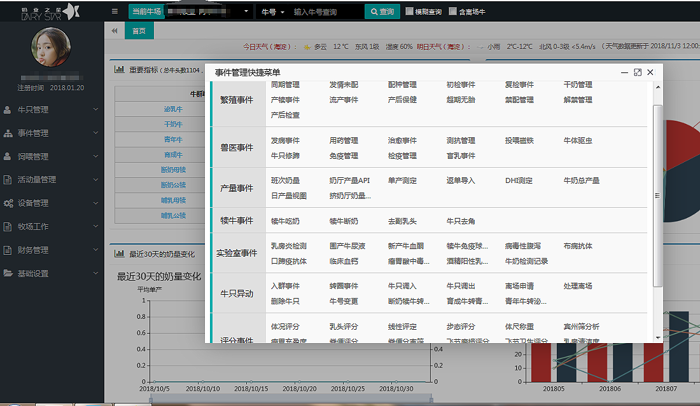Open the 牛号 search type dropdown
Viewport: 700px width, 406px height.
(273, 11)
